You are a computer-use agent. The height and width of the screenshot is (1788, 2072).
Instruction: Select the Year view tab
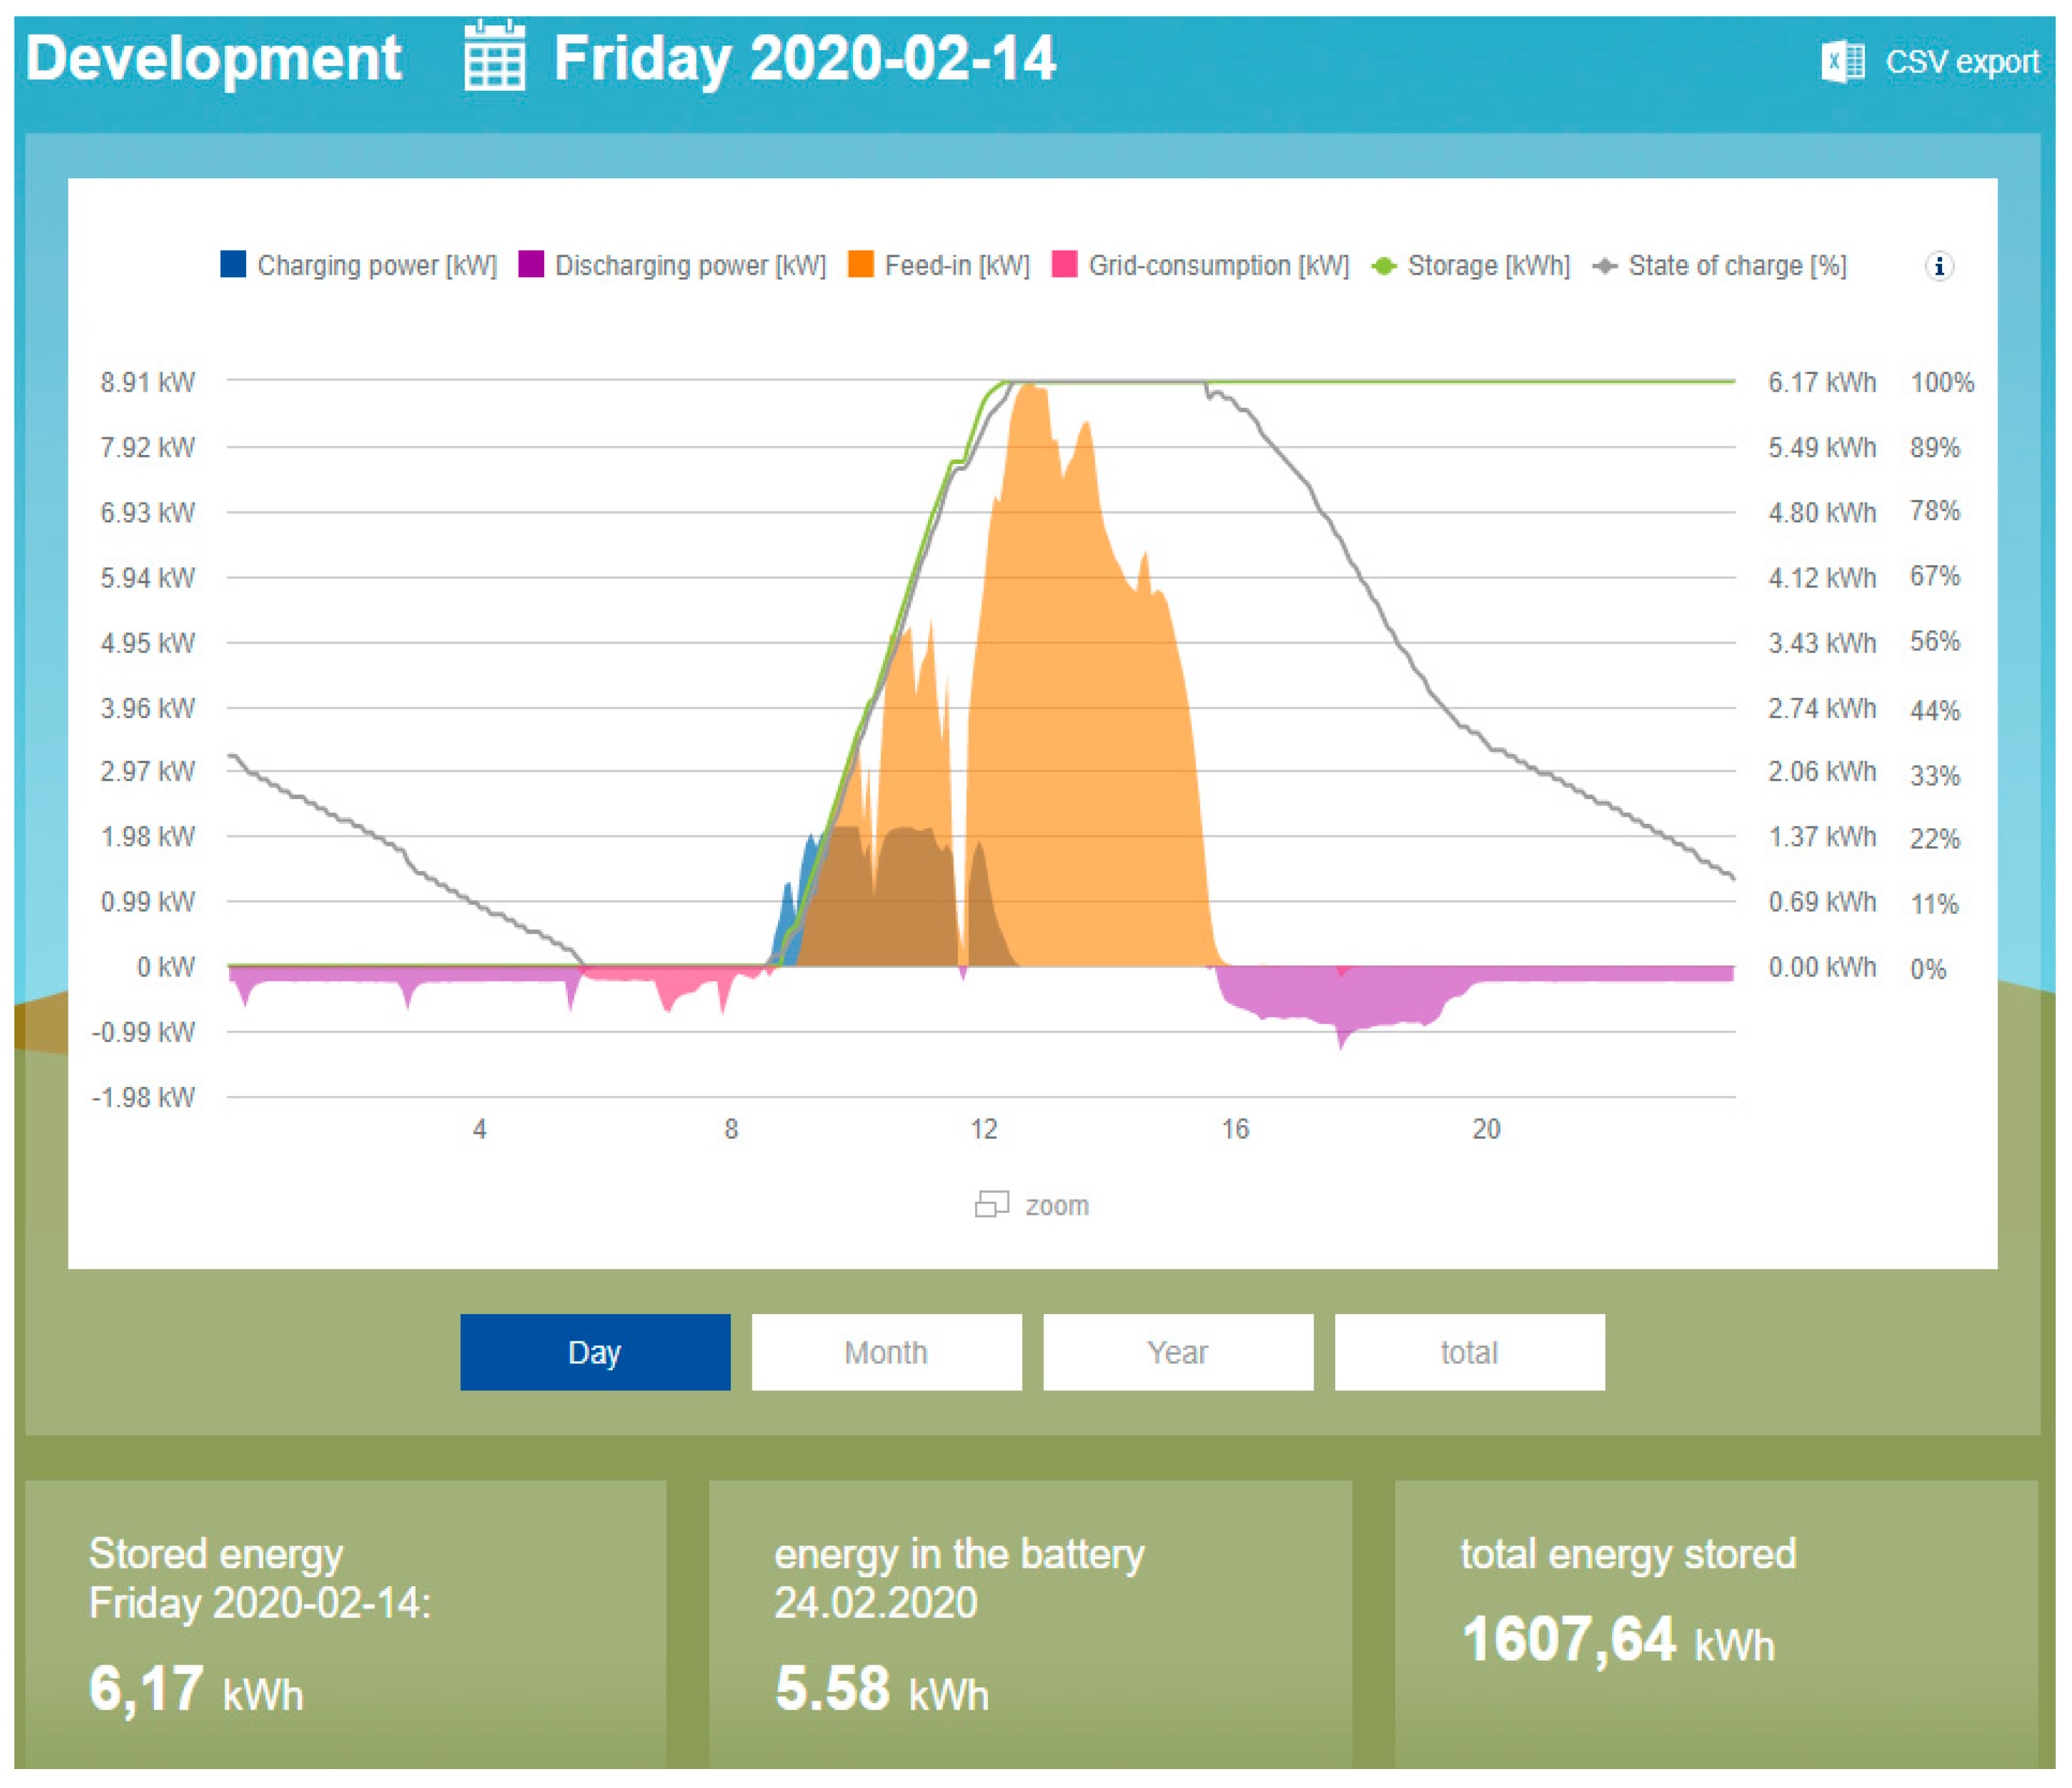(x=1178, y=1352)
